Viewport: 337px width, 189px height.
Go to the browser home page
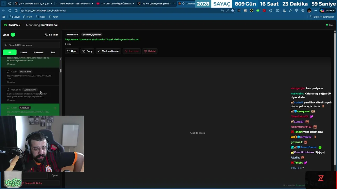[16, 10]
